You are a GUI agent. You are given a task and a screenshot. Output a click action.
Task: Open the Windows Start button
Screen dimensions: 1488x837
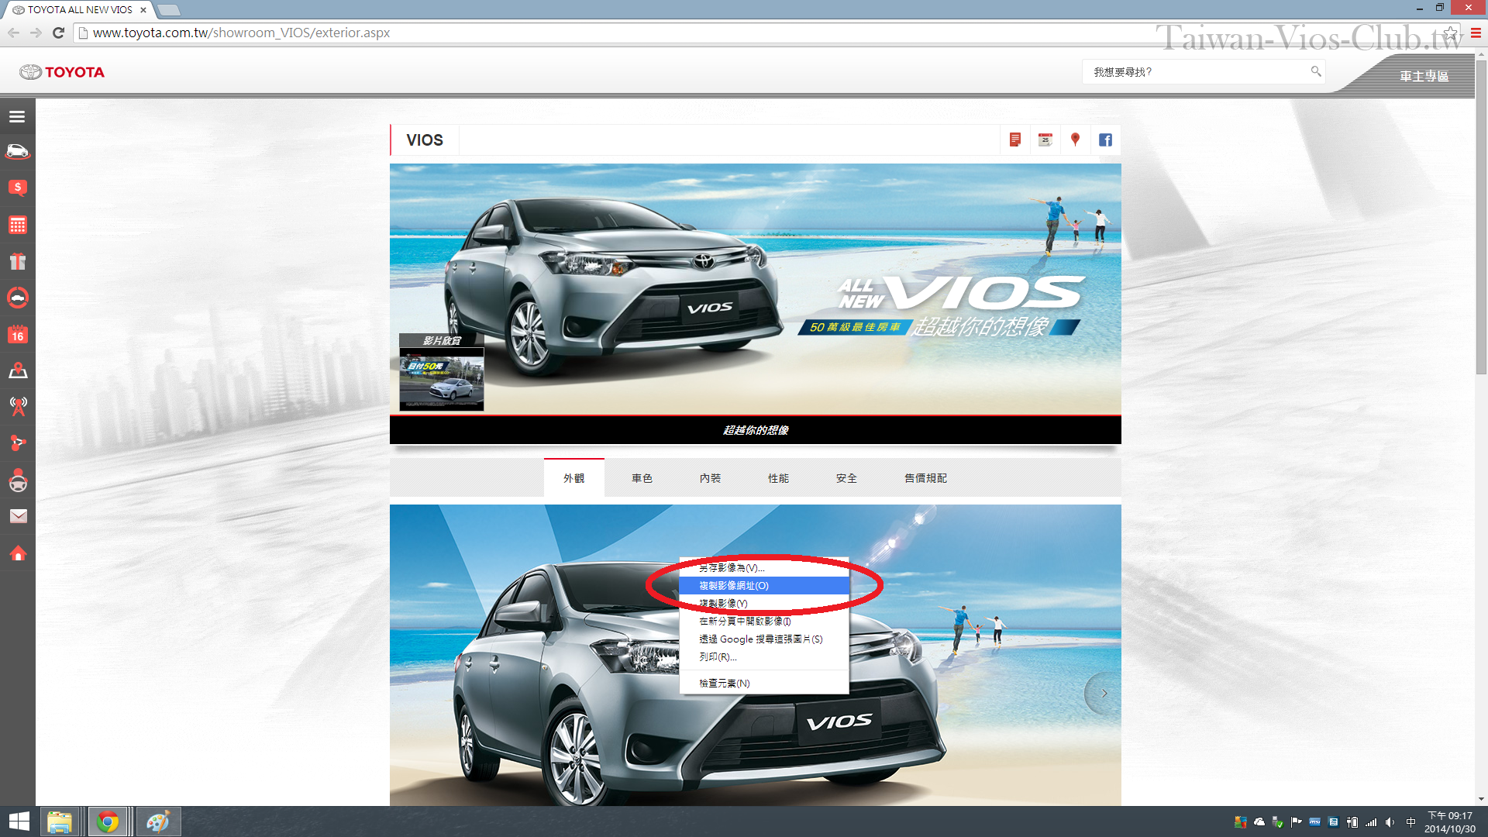click(x=19, y=821)
